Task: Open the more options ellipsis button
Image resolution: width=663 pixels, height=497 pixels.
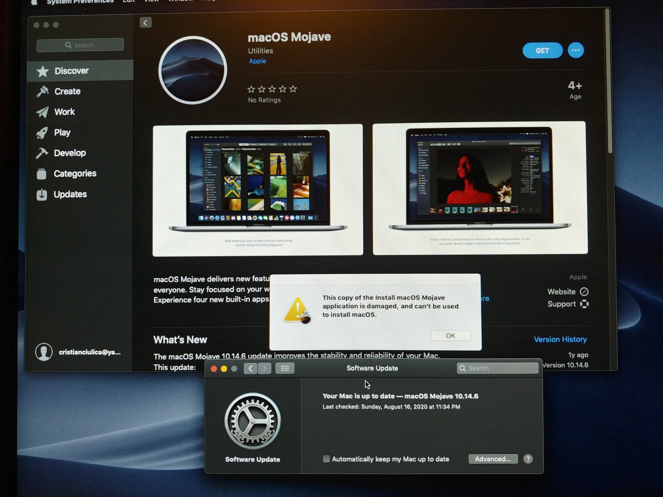Action: click(x=576, y=50)
